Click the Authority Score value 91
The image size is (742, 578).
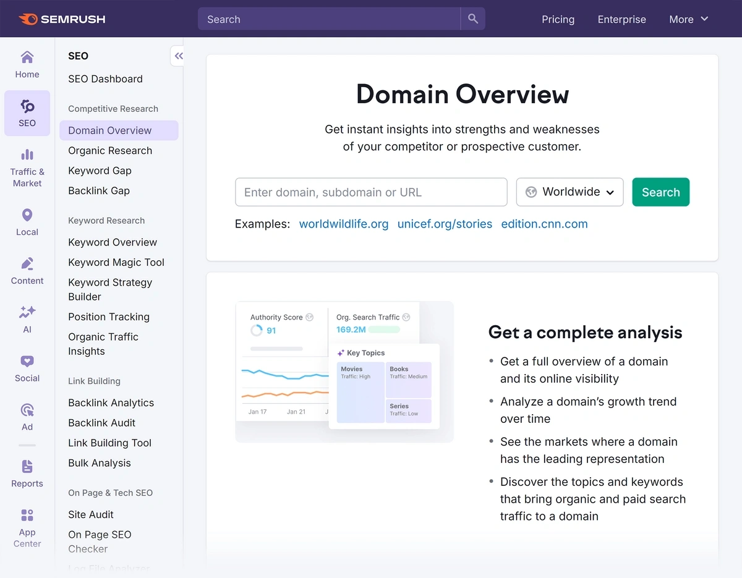coord(271,331)
